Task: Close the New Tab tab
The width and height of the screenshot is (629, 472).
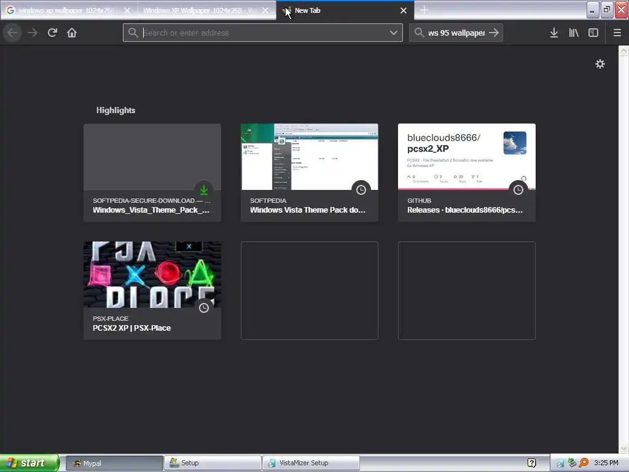Action: point(404,10)
